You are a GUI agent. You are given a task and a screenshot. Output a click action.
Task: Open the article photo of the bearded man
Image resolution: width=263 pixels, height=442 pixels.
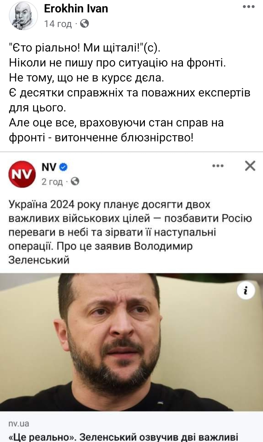tap(131, 342)
